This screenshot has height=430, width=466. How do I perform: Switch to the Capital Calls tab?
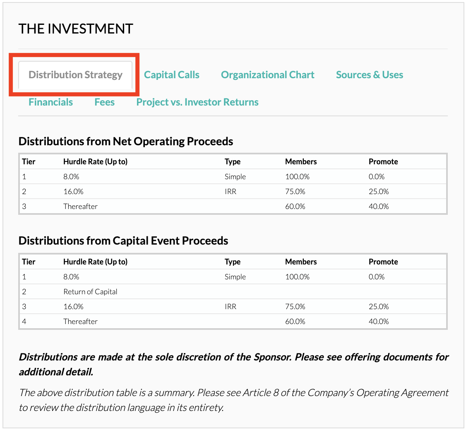(171, 75)
